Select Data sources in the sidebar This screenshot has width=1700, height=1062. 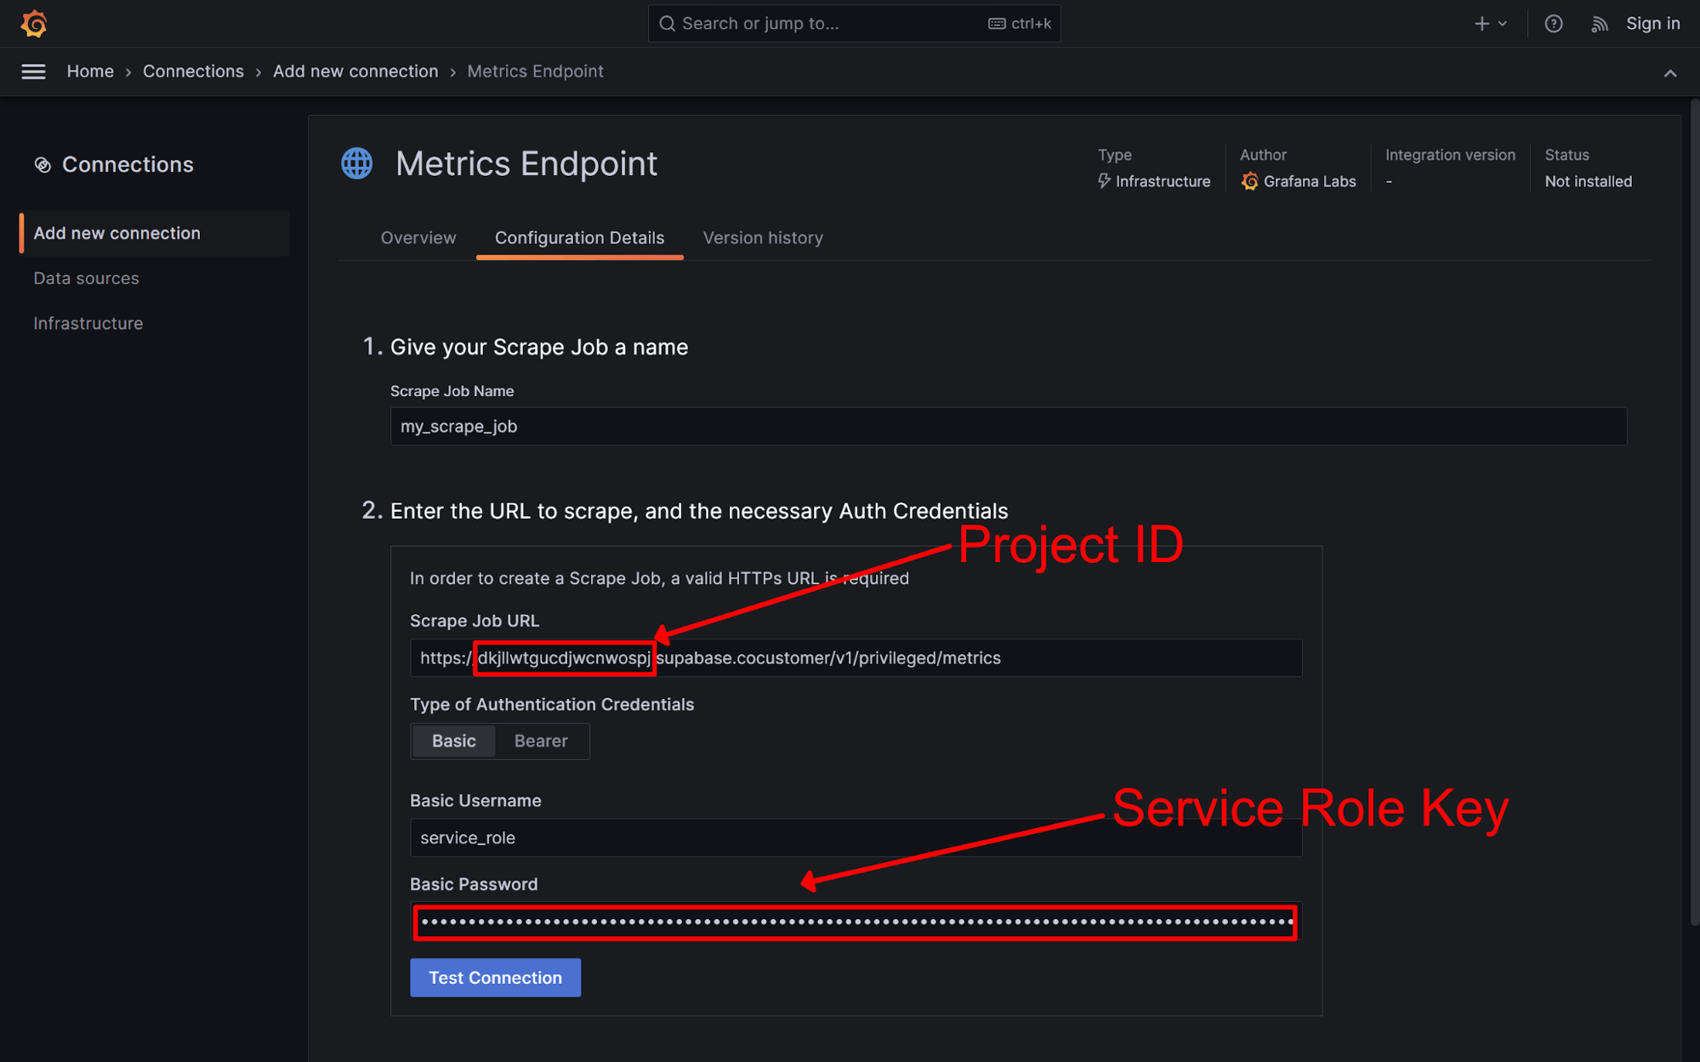pos(86,278)
